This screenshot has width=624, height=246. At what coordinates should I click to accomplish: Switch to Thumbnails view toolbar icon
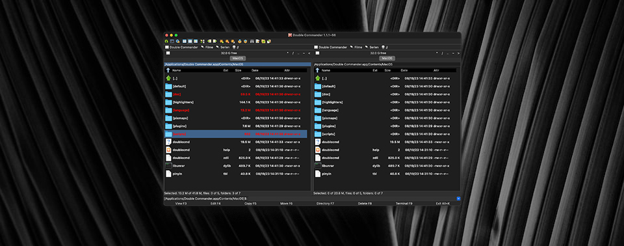[196, 41]
